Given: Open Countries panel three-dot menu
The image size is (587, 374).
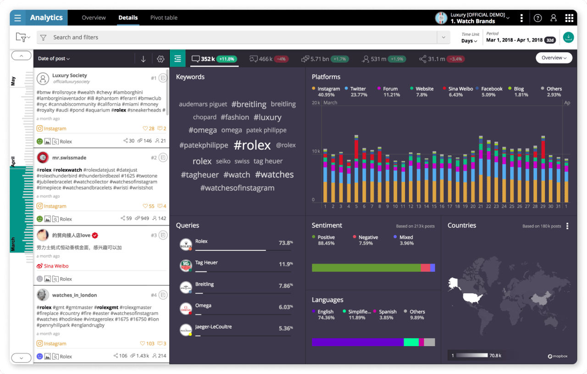Looking at the screenshot, I should click(567, 226).
